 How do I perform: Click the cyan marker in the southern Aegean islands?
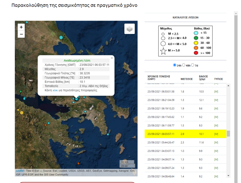coord(108,134)
